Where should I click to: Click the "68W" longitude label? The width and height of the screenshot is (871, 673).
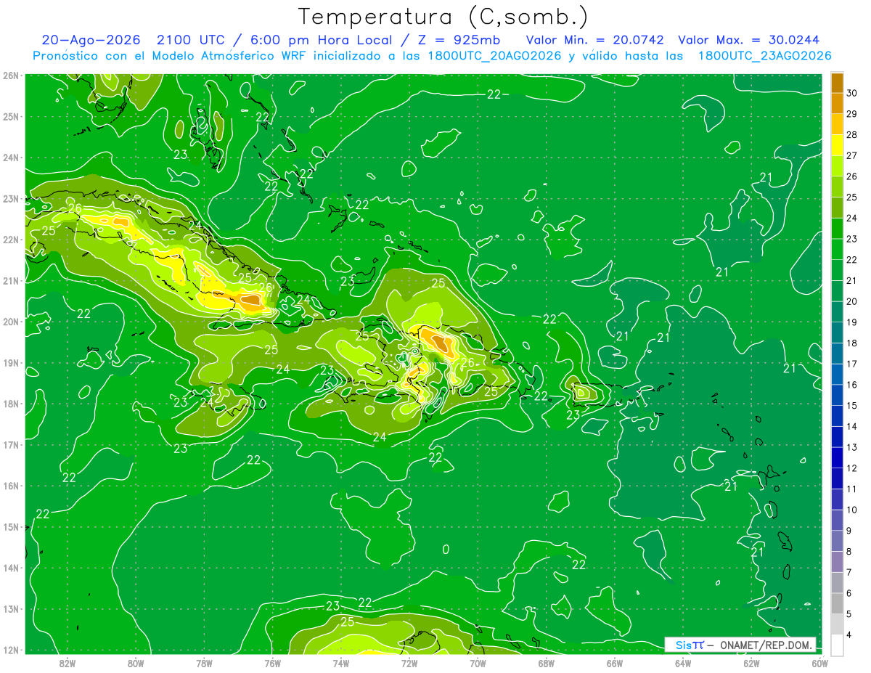click(546, 663)
